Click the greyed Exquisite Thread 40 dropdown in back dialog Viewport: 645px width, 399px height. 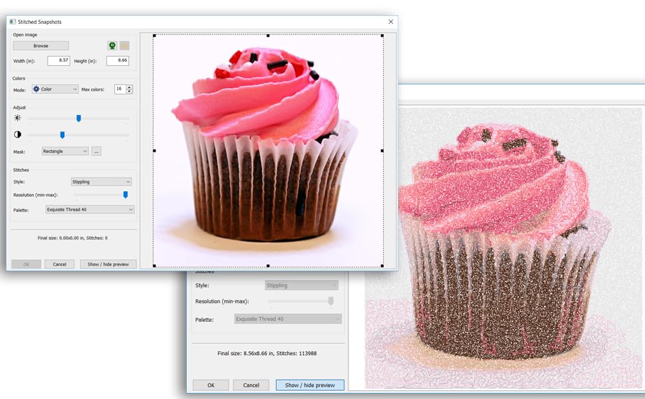[288, 319]
